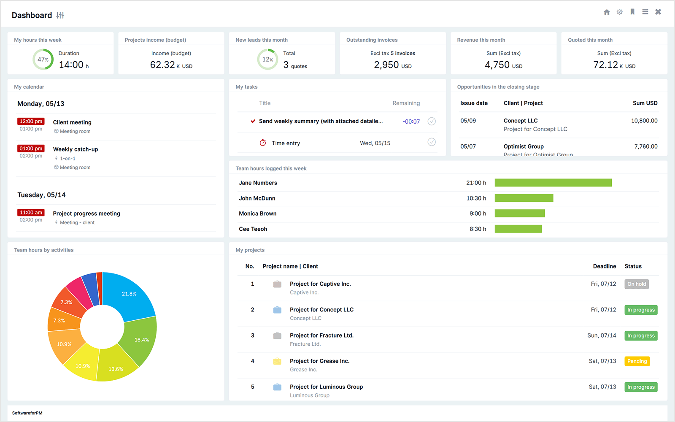Screen dimensions: 675x422
Task: Open dashboard settings sliders icon beside title
Action: click(60, 15)
